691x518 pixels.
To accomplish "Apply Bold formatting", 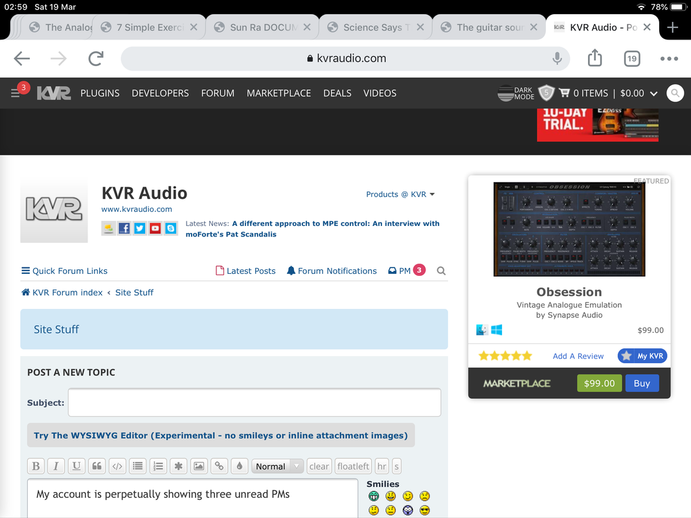I will point(36,466).
